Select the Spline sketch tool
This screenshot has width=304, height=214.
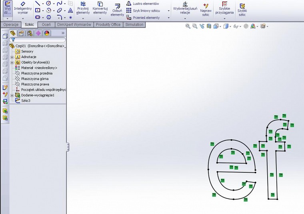click(60, 3)
